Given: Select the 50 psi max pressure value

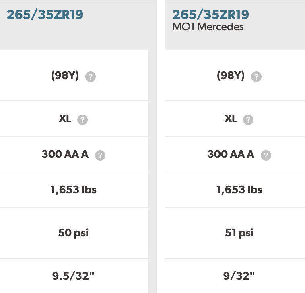Looking at the screenshot, I should coord(73,233).
